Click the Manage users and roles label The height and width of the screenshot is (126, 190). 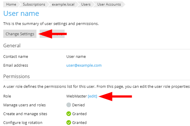pos(24,105)
